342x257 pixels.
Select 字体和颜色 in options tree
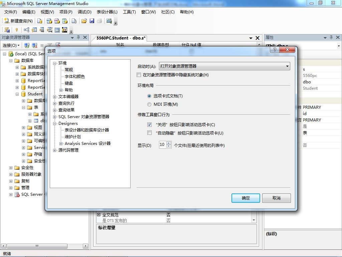tap(74, 77)
